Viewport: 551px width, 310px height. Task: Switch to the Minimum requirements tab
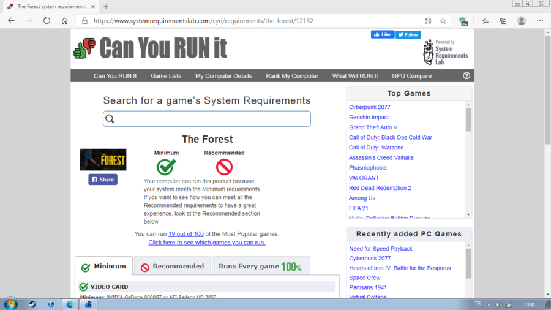103,266
